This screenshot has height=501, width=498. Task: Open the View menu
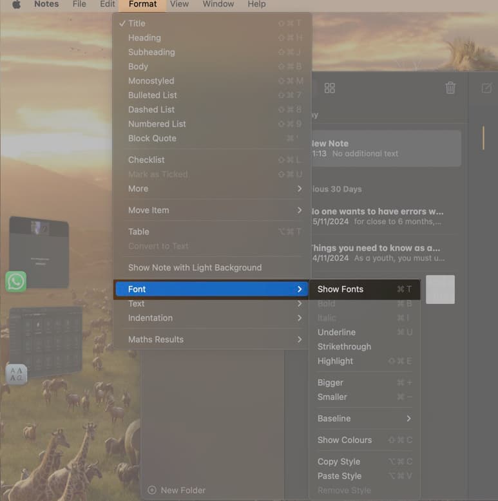pyautogui.click(x=179, y=4)
